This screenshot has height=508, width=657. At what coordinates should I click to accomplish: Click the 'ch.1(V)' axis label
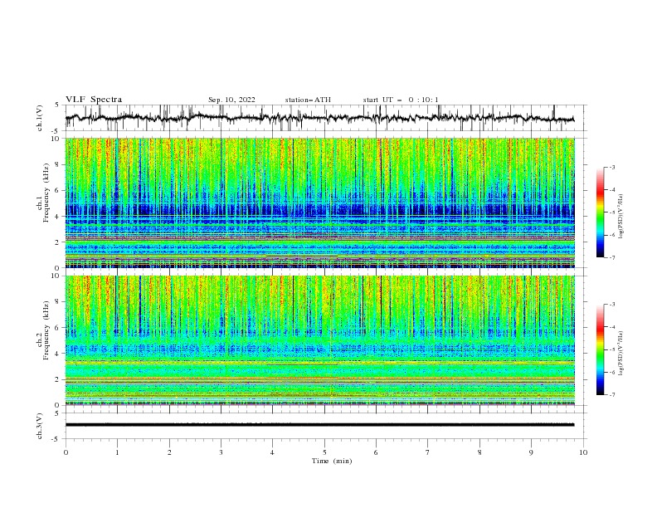pos(40,118)
